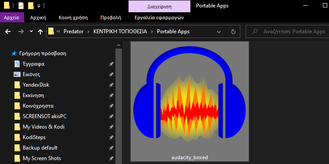Image resolution: width=329 pixels, height=164 pixels.
Task: Open the Quick Access toolbar customize dropdown
Action: click(39, 6)
